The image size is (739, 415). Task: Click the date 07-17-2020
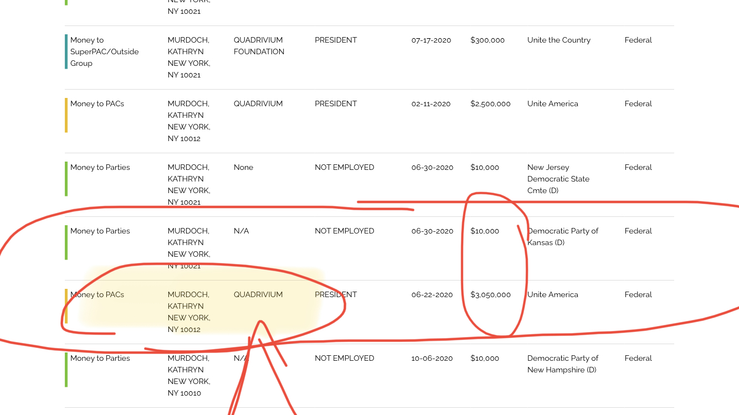432,40
